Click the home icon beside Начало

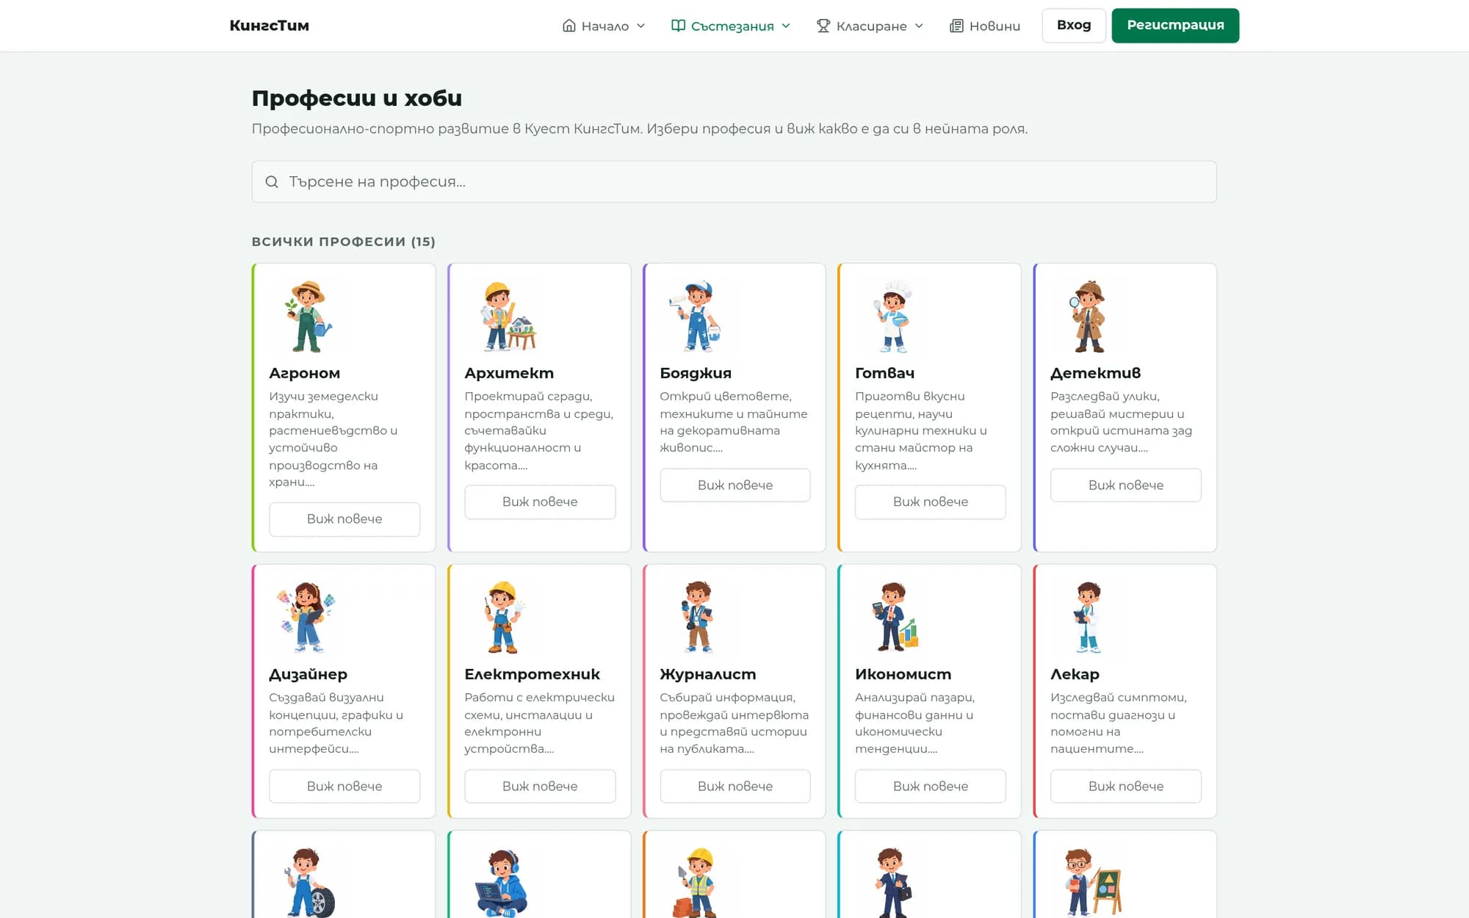pos(569,26)
